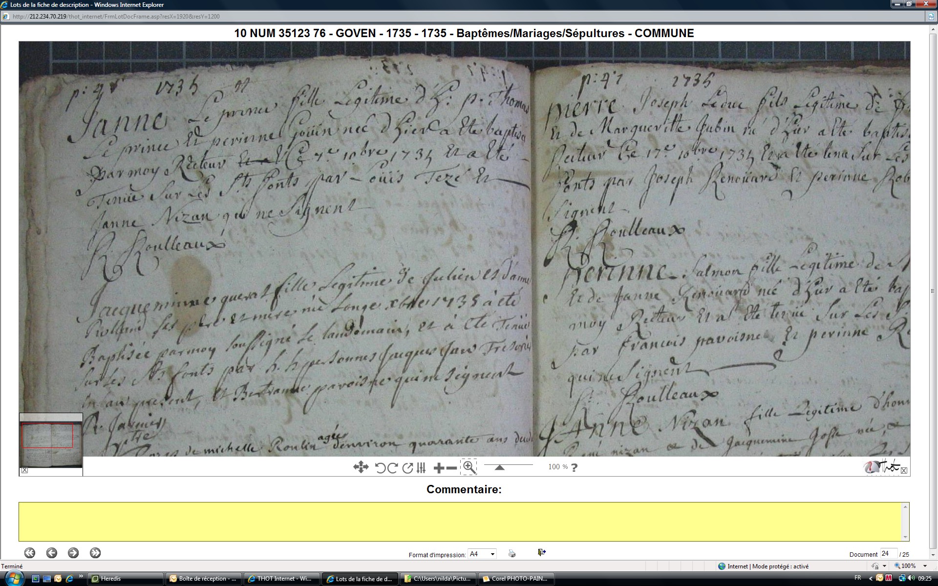
Task: Select the pan/move image tool
Action: pyautogui.click(x=361, y=467)
